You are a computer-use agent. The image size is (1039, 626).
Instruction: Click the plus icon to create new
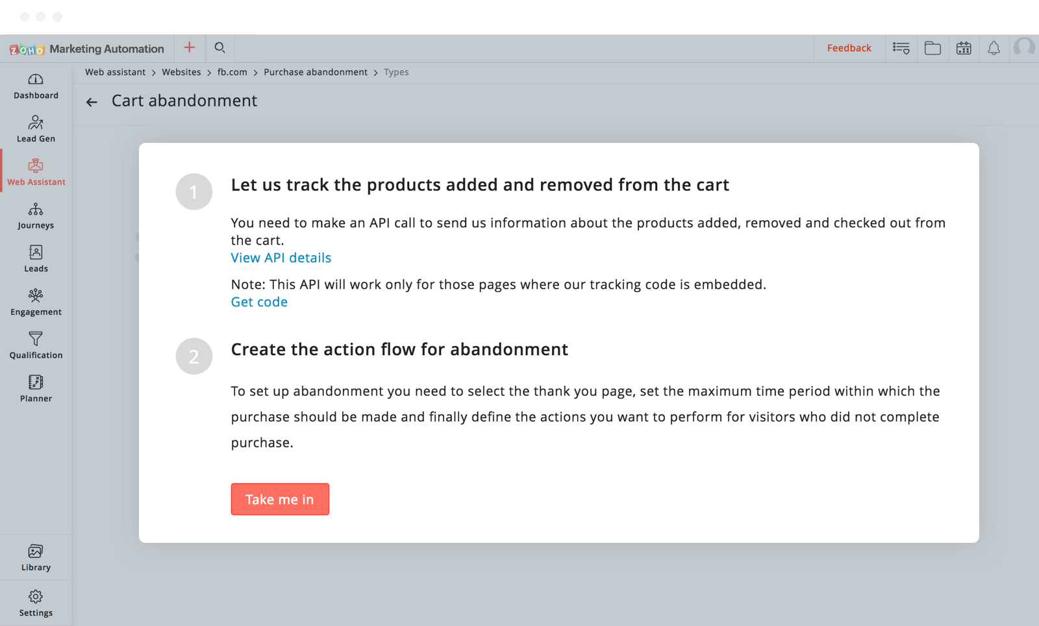pos(190,47)
